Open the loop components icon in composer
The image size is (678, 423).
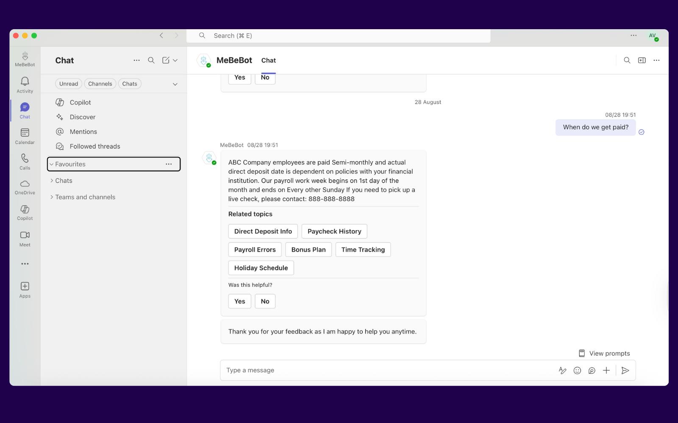[x=592, y=371]
